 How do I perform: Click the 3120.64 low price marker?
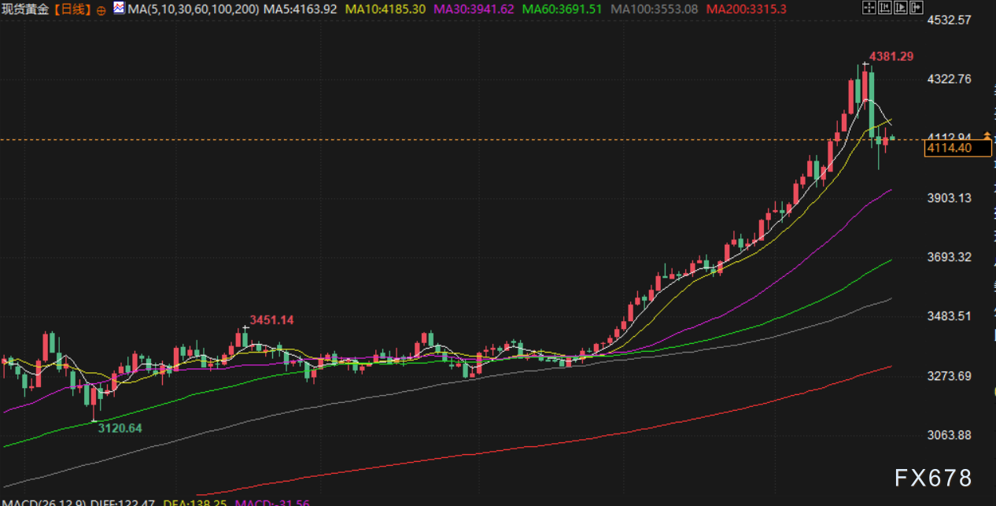pyautogui.click(x=120, y=428)
